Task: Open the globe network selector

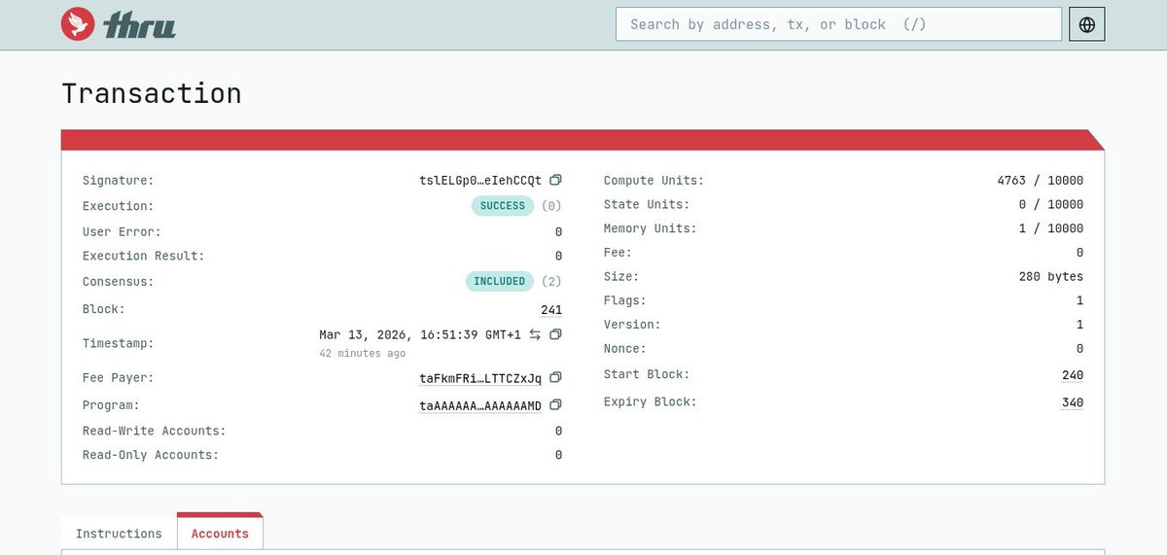Action: (1087, 24)
